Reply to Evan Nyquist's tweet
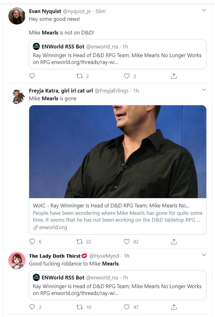 32,76
